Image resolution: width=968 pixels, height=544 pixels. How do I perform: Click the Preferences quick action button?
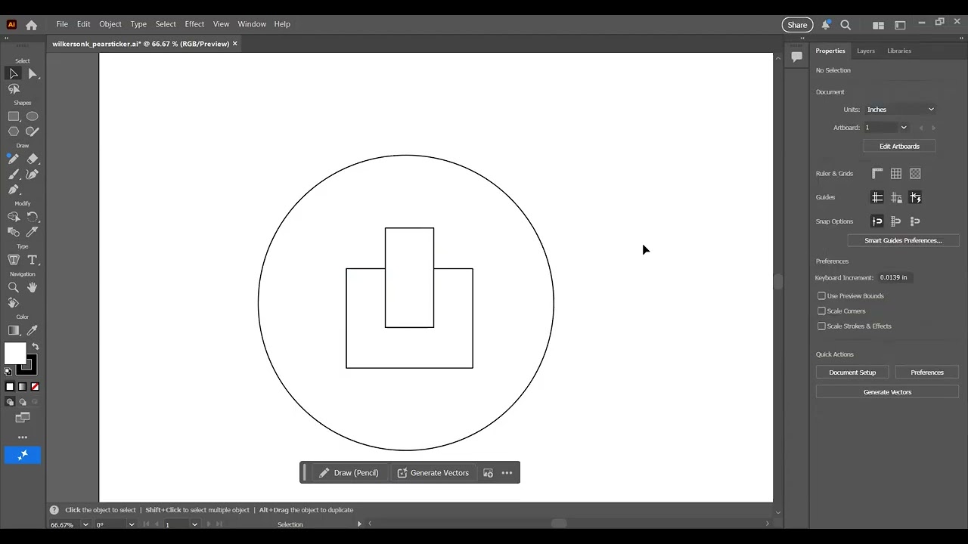(927, 372)
